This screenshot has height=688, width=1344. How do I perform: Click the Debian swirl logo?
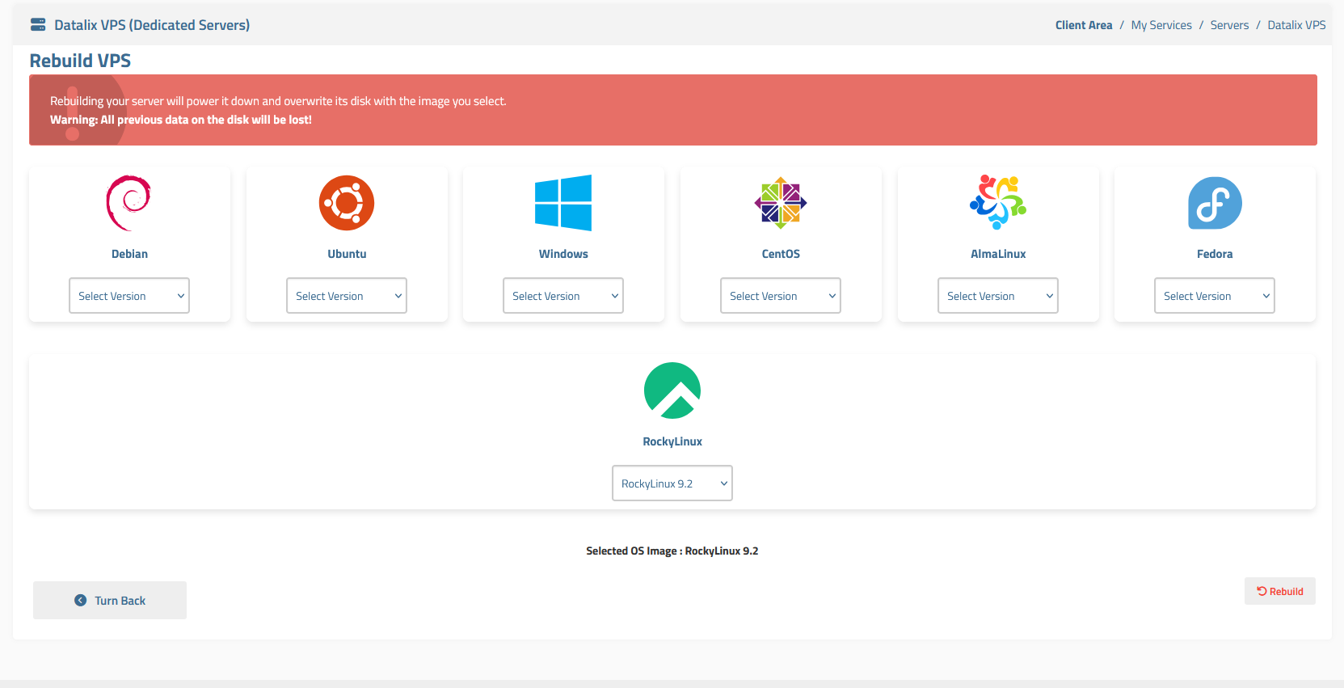[x=129, y=203]
